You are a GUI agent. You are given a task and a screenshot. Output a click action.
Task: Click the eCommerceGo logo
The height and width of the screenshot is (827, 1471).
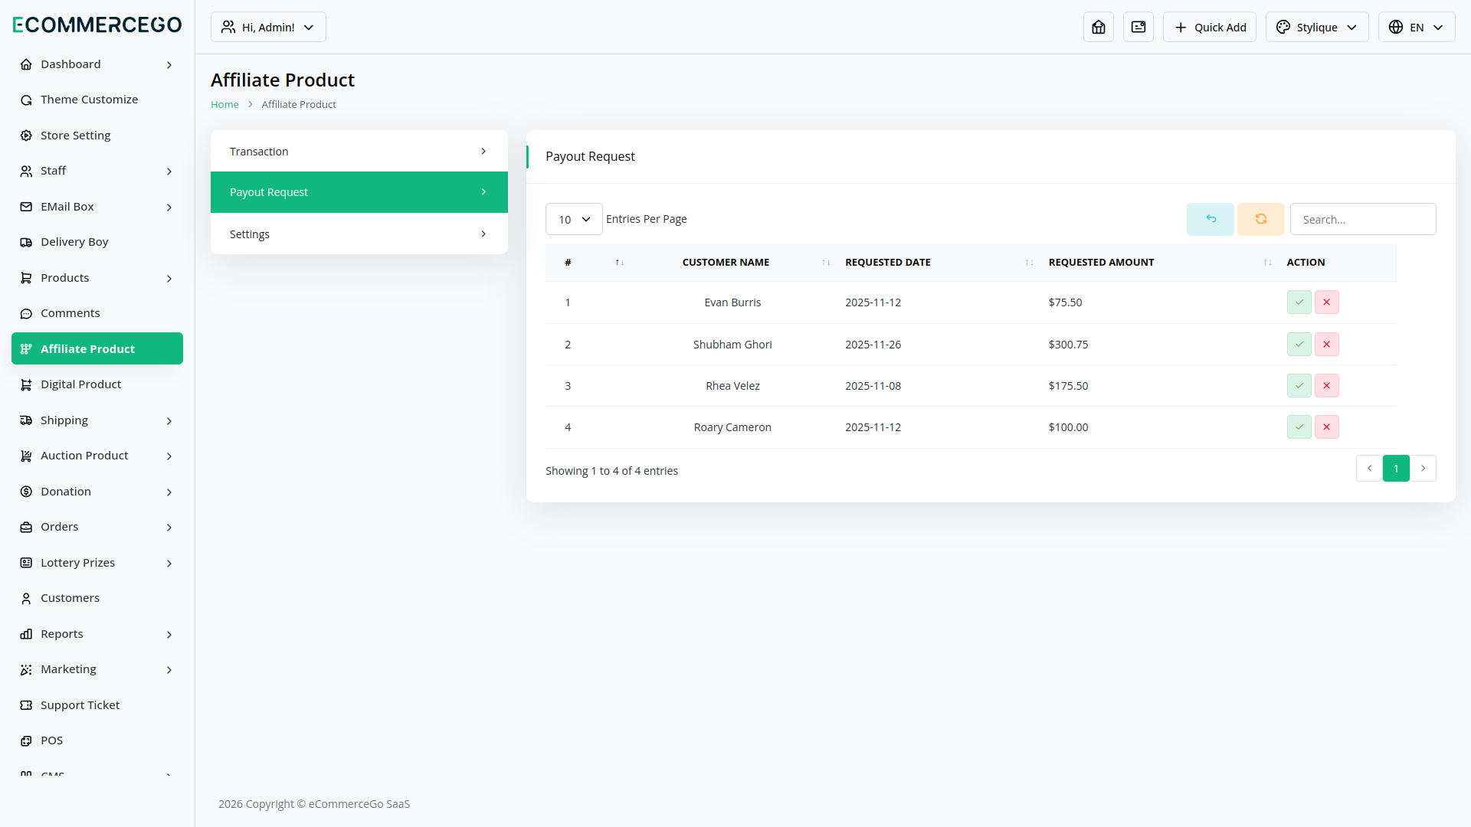[97, 25]
